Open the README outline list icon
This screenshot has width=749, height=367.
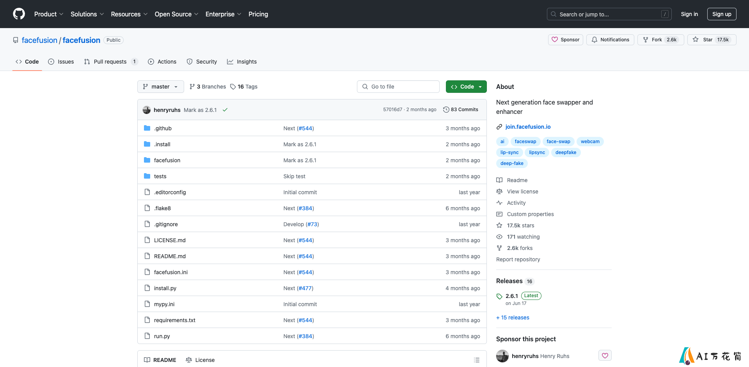click(476, 360)
